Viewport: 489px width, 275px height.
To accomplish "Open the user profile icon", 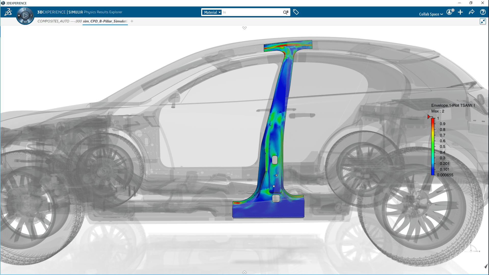I will tap(450, 12).
